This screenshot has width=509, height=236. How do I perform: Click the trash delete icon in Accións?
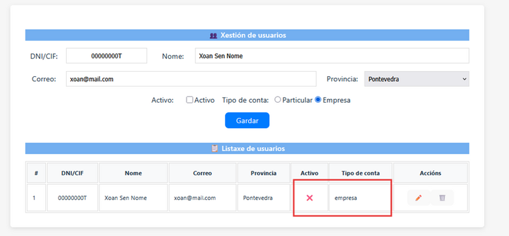[442, 198]
